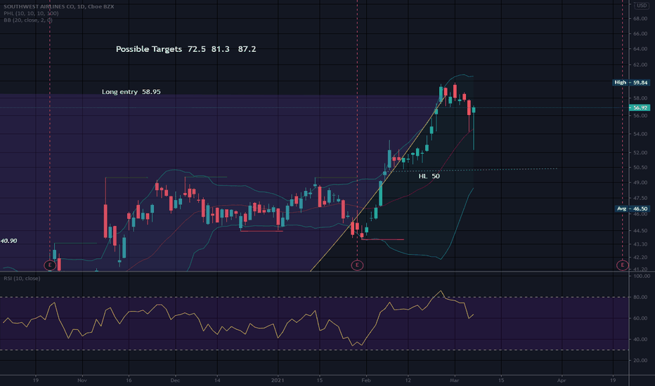Open the USD currency selector
Viewport: 655px width, 386px height.
(642, 6)
